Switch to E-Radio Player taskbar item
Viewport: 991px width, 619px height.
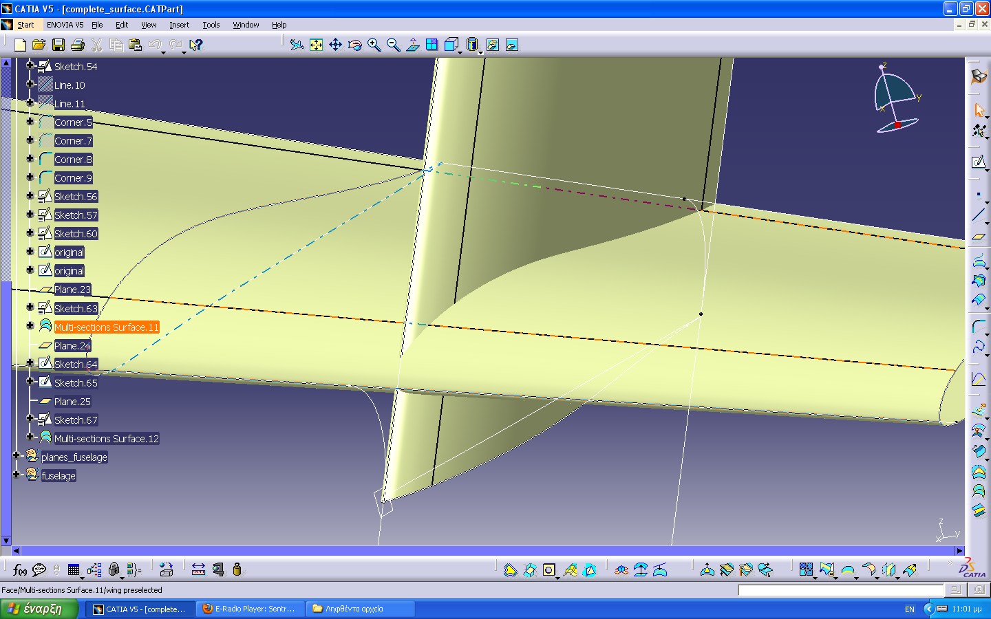click(x=251, y=609)
